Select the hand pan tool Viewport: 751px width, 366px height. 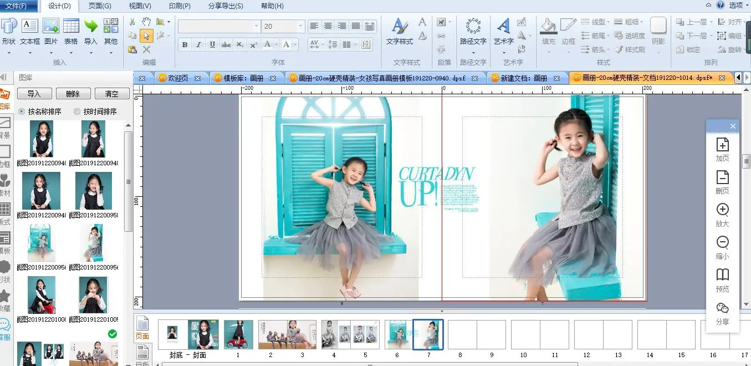(146, 22)
